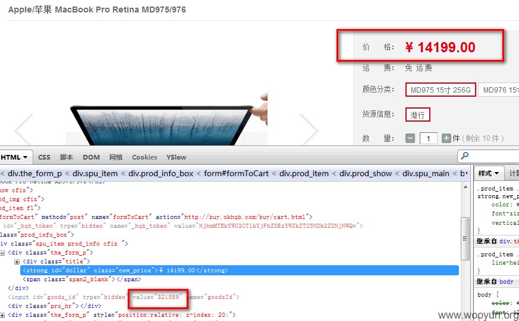Switch to the Cookies tab
519x321 pixels.
144,157
